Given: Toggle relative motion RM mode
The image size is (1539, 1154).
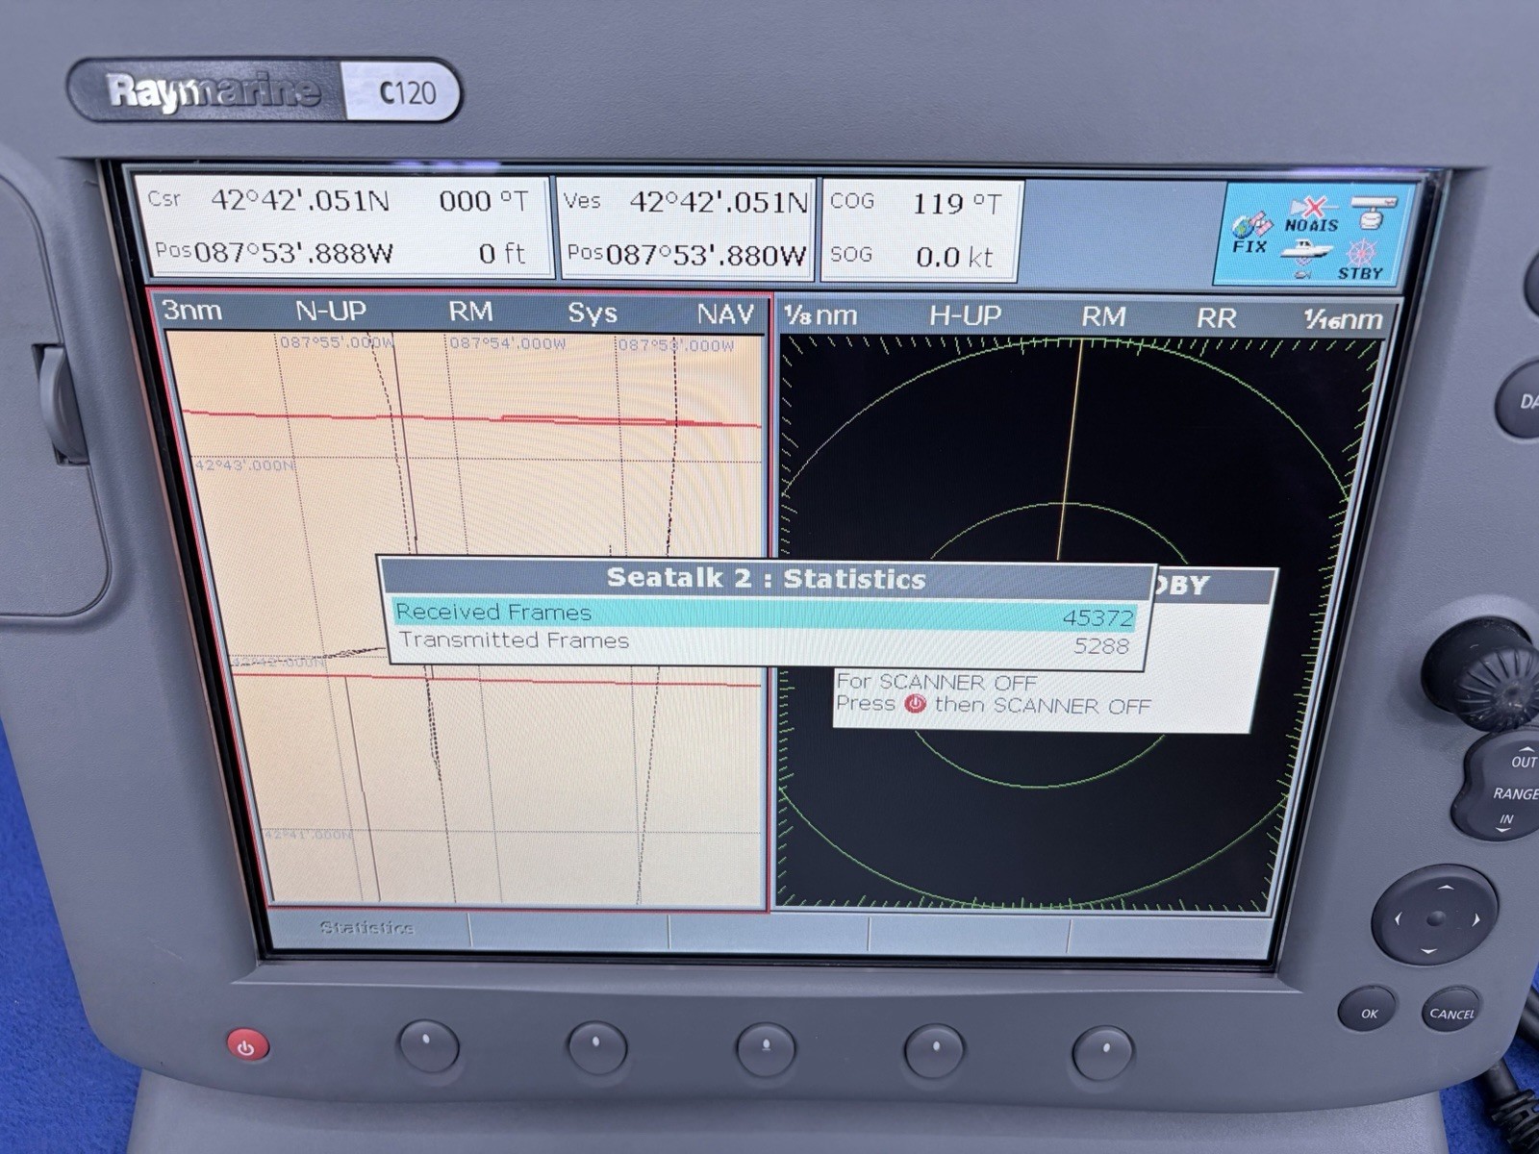Looking at the screenshot, I should 471,311.
